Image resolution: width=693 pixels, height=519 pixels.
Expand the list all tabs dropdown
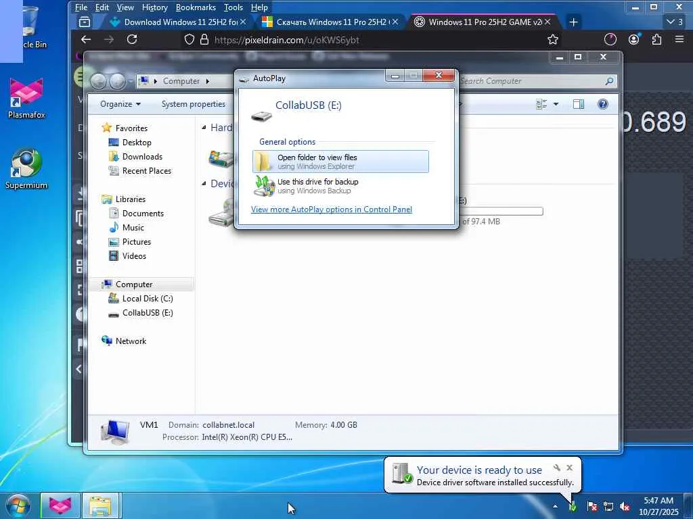(x=675, y=22)
